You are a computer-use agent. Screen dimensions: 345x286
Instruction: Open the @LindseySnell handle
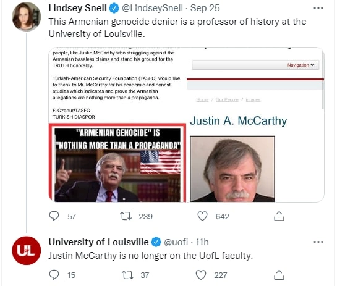tap(152, 8)
